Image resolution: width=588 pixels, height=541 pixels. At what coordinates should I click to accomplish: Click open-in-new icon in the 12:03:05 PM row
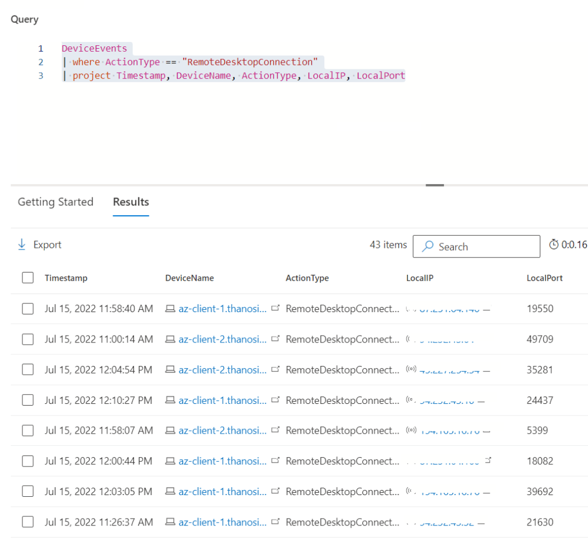click(276, 492)
